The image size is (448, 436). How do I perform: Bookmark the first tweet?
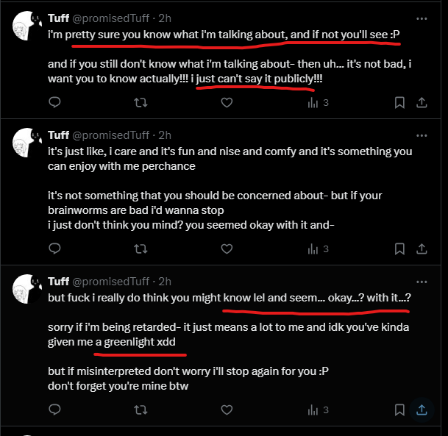(399, 103)
